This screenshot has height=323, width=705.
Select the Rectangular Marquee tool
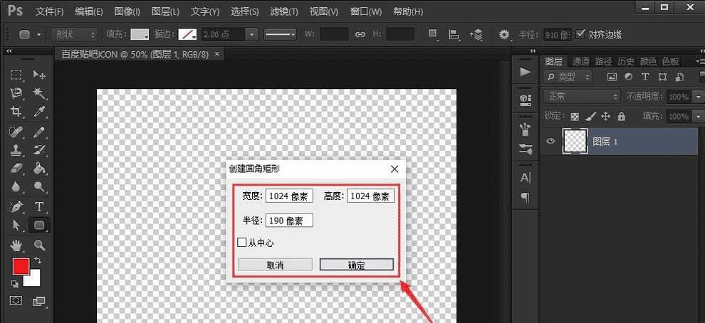(x=16, y=75)
